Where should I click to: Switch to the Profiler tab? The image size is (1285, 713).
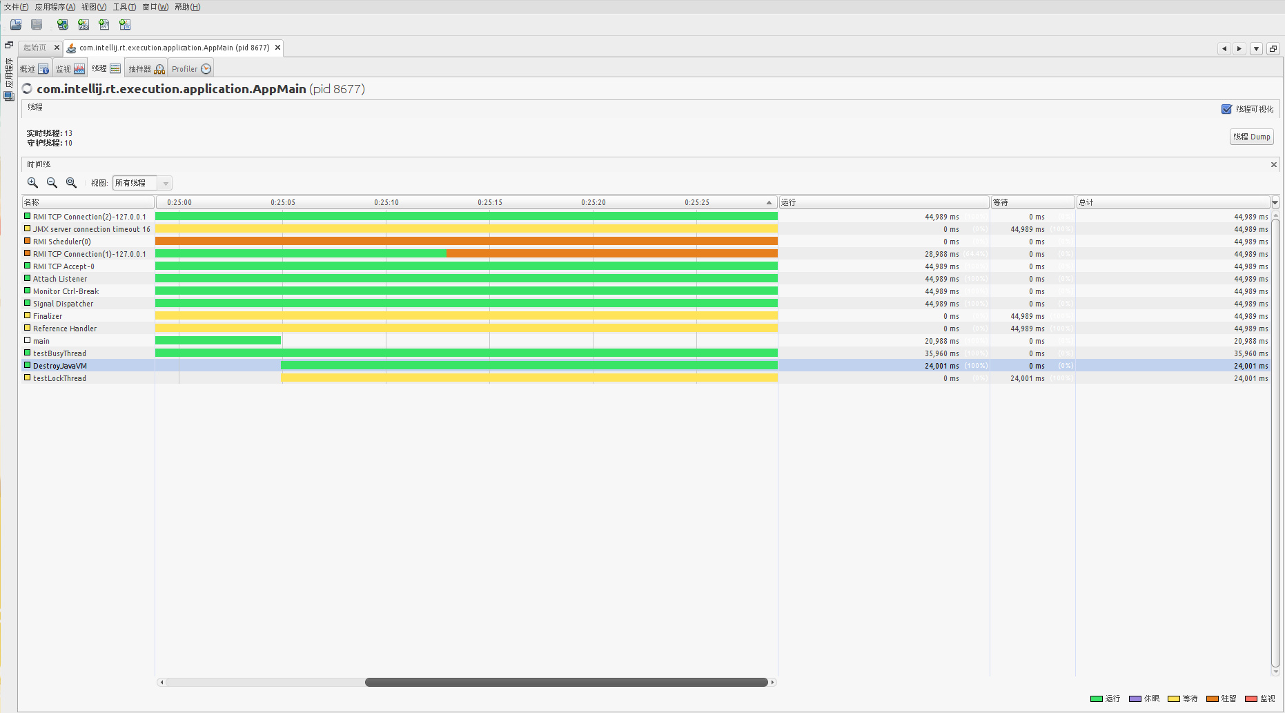(191, 69)
